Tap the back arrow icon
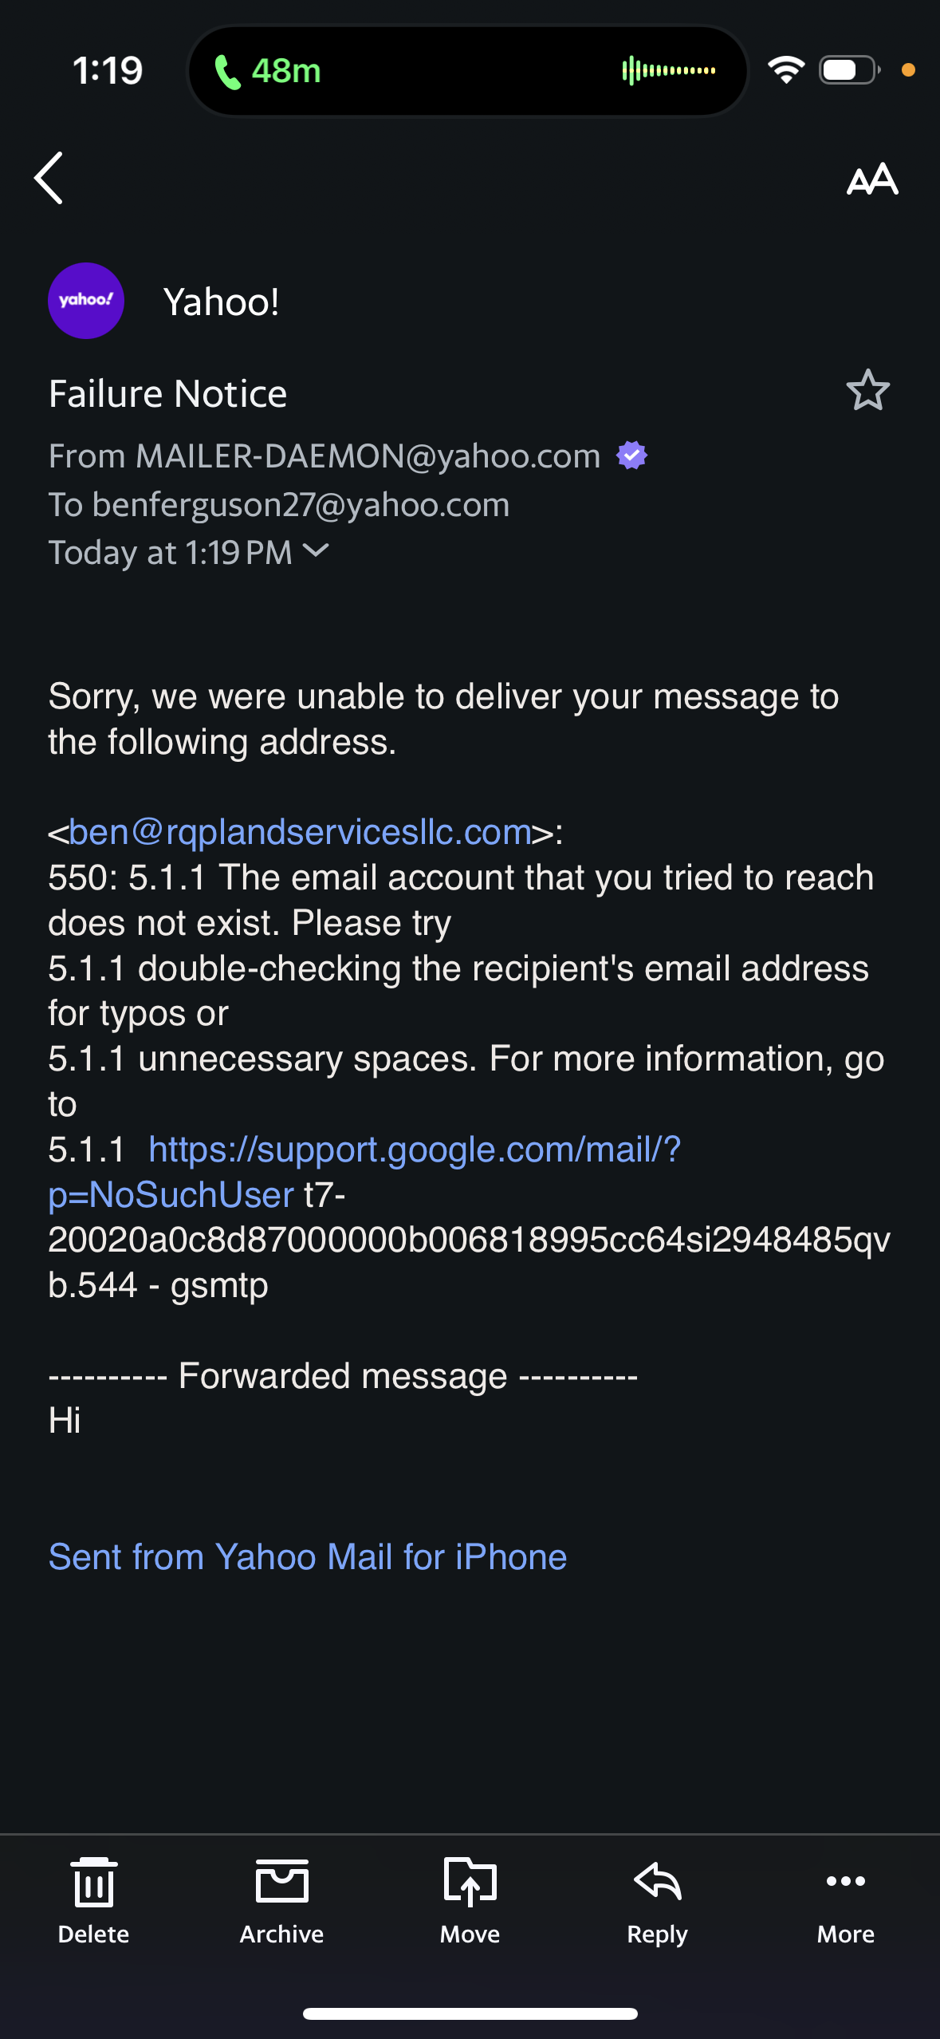 (x=49, y=178)
